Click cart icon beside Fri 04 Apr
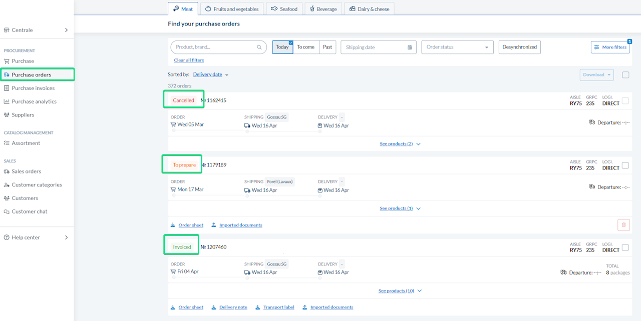This screenshot has height=321, width=641. (x=173, y=271)
